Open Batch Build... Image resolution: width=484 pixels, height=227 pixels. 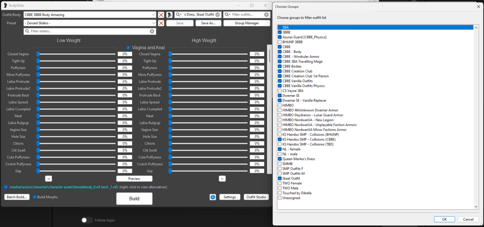[x=17, y=197]
